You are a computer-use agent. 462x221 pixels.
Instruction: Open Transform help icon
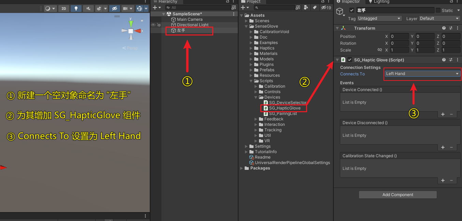point(444,28)
